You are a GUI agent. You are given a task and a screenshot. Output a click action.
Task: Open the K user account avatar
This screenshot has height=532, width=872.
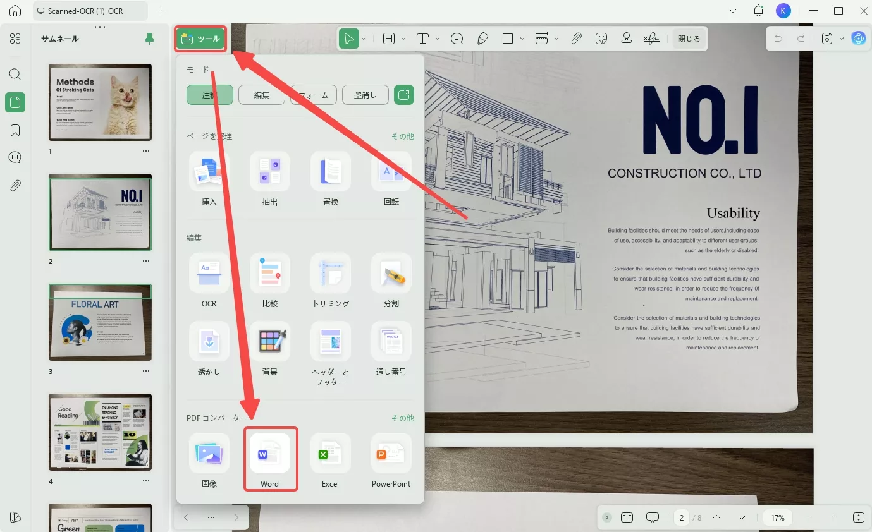(x=783, y=11)
